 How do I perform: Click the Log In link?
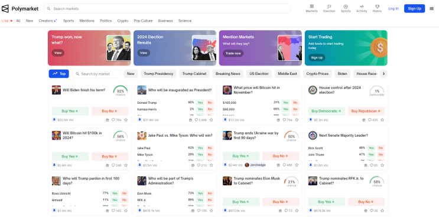393,9
